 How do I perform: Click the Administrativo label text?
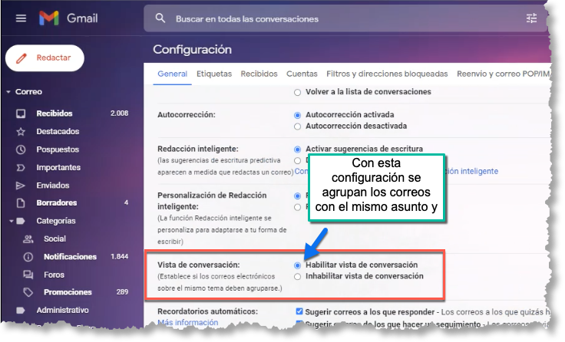click(62, 310)
